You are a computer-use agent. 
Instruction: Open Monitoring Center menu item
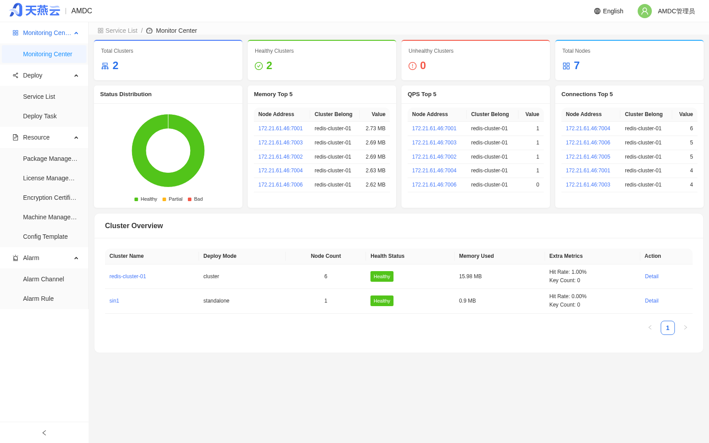coord(44,54)
